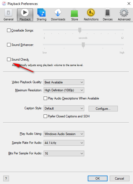Enable the Sound Check checkbox

tap(9, 59)
